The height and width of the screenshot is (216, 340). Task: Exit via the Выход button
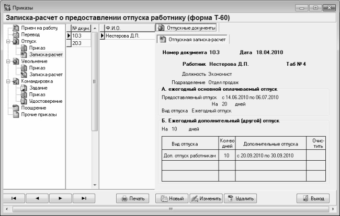(313, 198)
